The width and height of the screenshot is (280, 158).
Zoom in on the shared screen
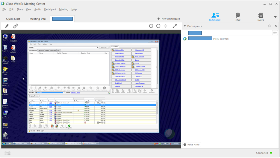click(x=151, y=26)
